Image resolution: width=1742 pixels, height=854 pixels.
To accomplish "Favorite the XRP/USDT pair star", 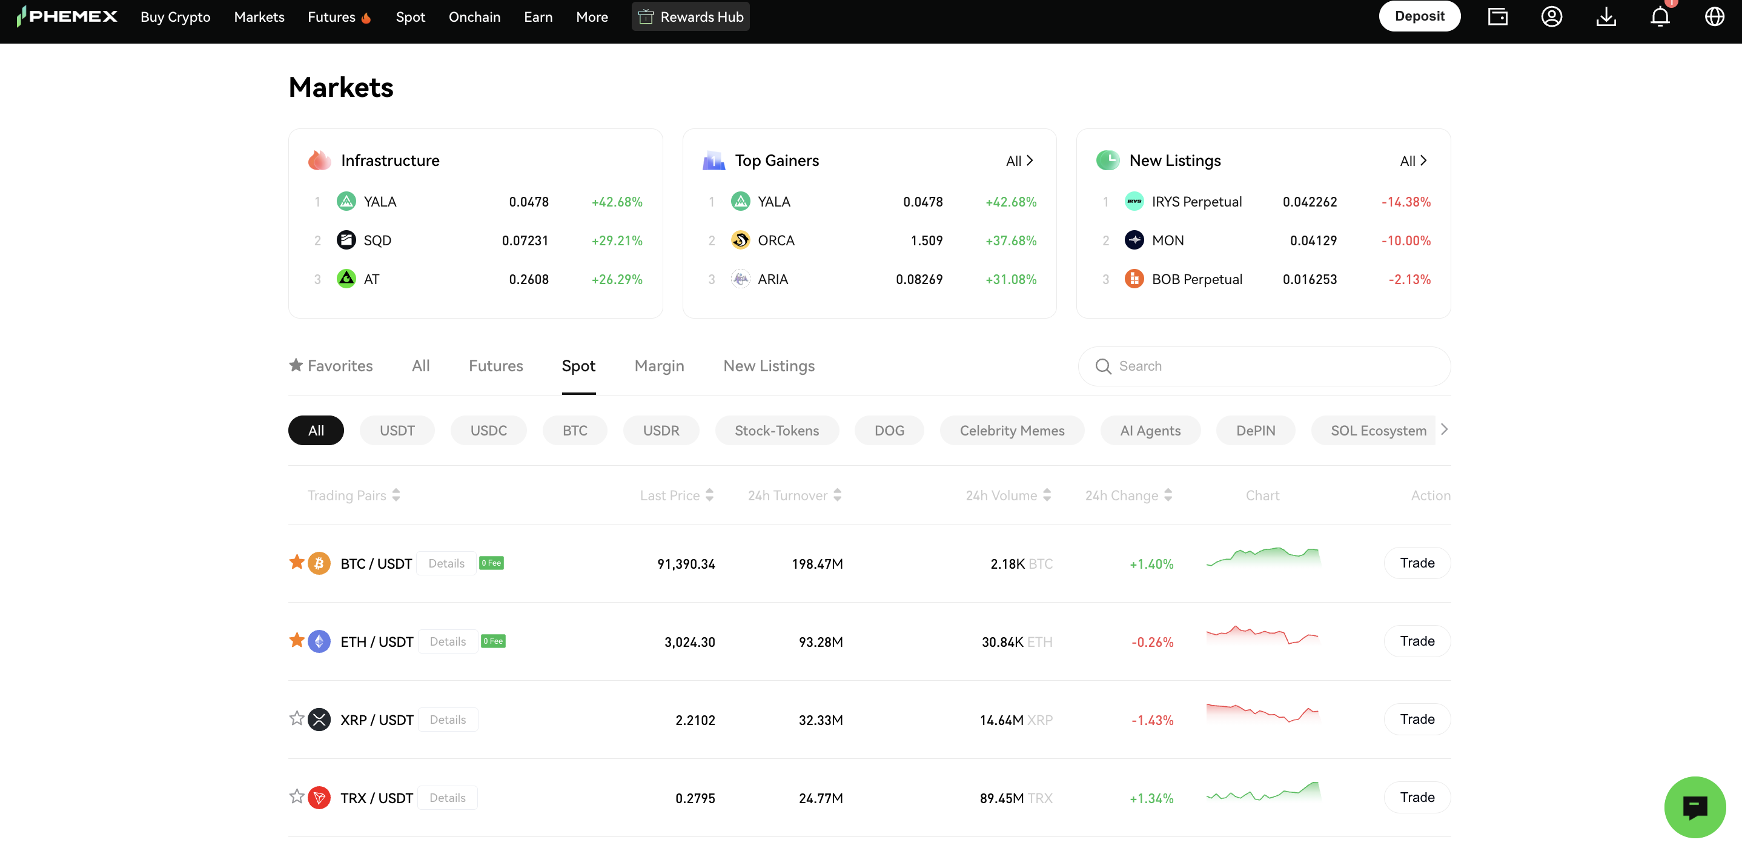I will [296, 719].
